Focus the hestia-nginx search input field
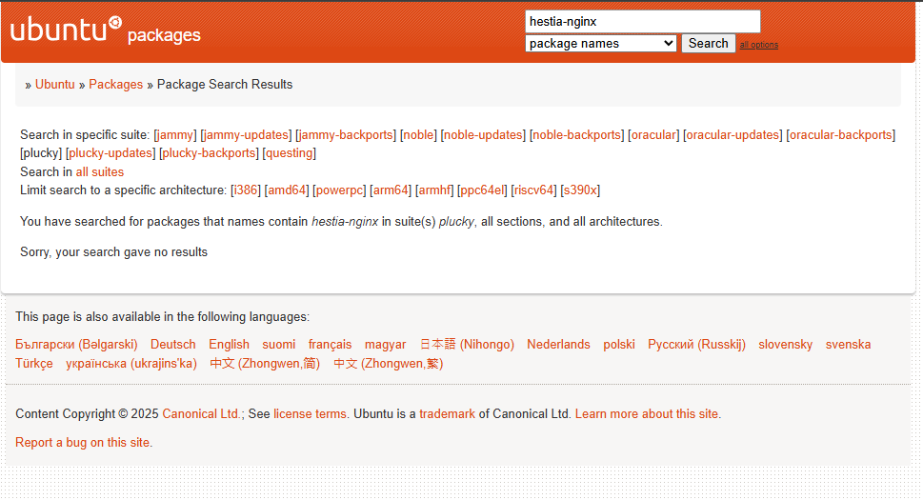Screen dimensions: 923x500 [x=642, y=22]
